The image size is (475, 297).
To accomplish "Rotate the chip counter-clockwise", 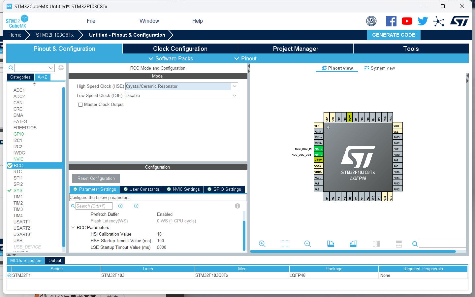I will pyautogui.click(x=353, y=244).
